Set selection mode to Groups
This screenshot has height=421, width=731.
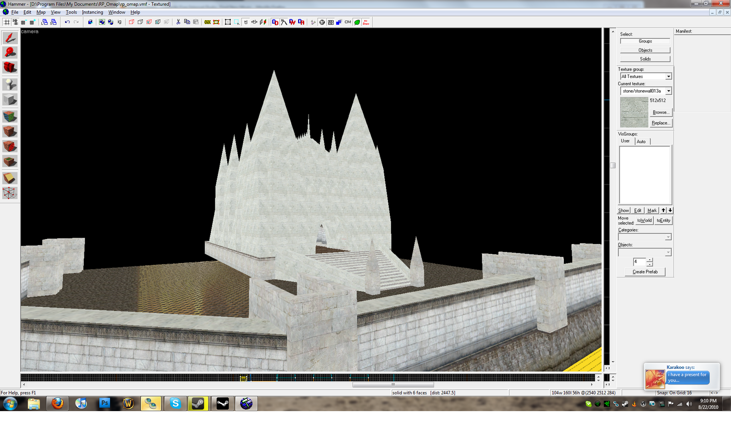645,41
